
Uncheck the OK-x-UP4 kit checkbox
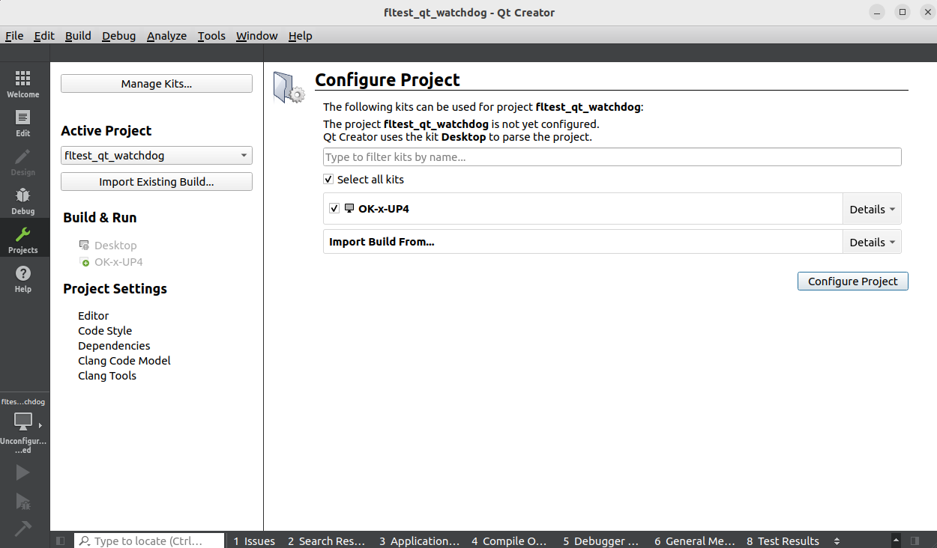click(x=334, y=208)
